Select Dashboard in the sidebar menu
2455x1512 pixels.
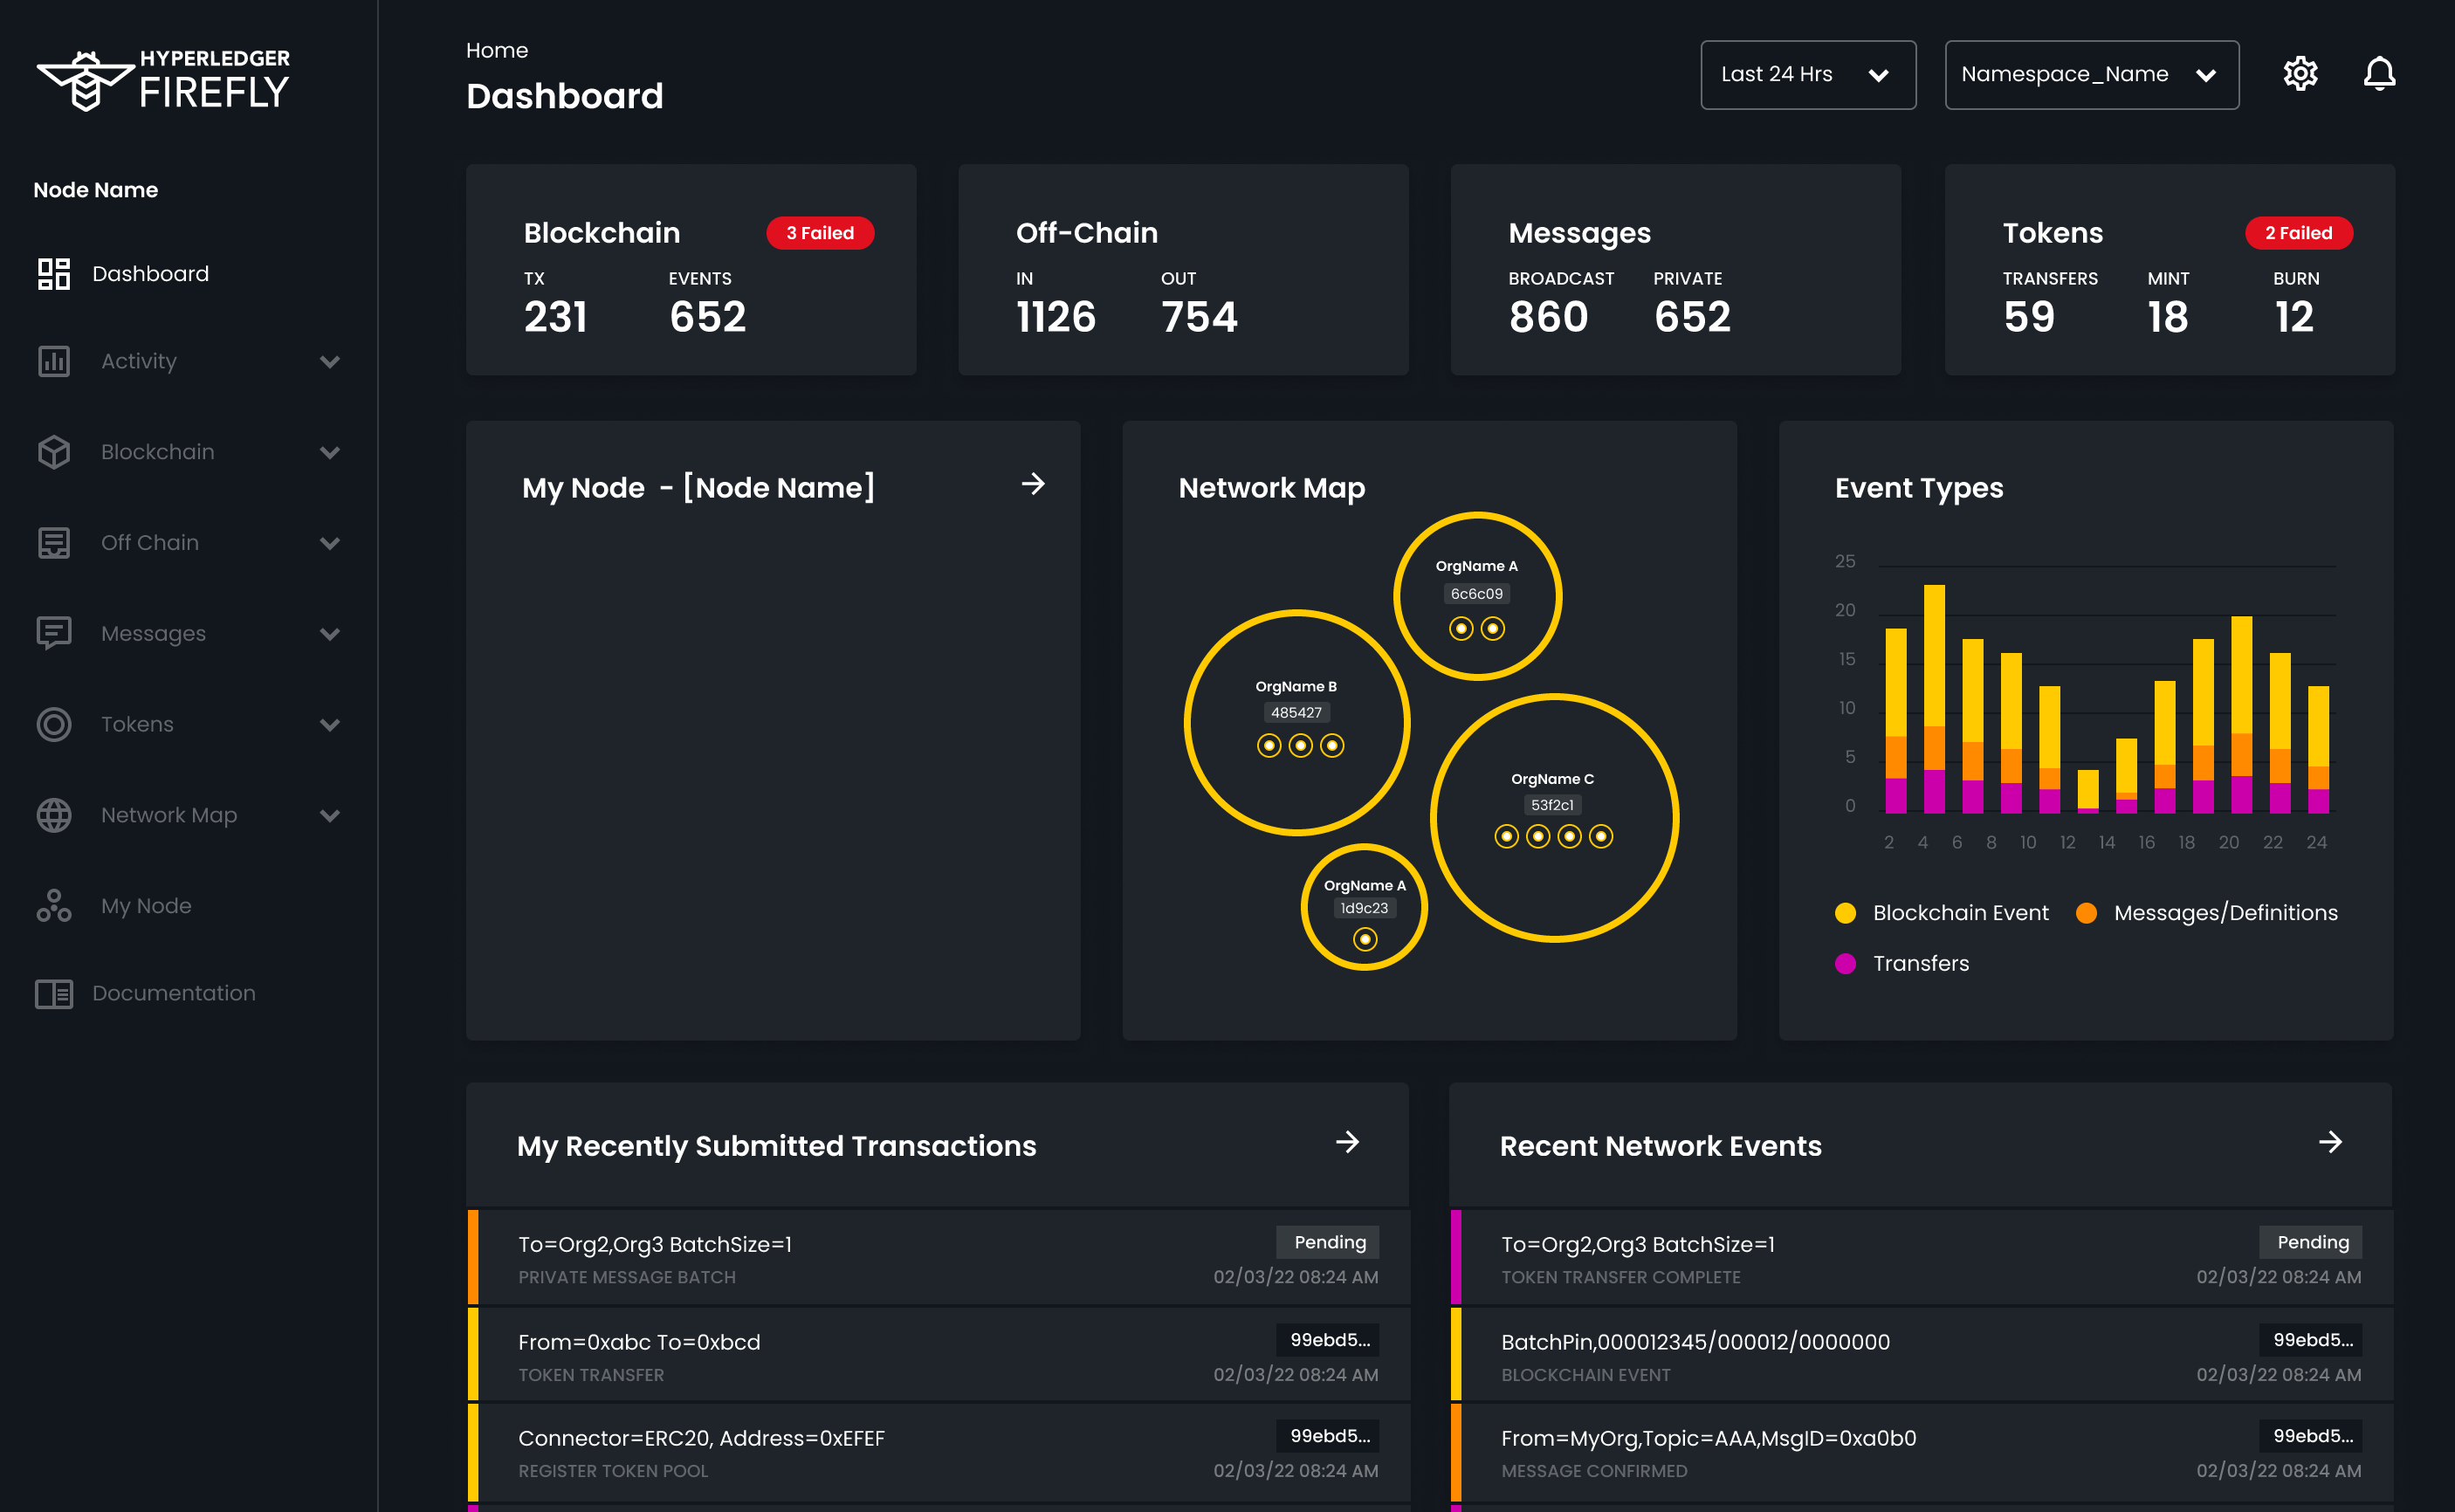click(x=151, y=273)
